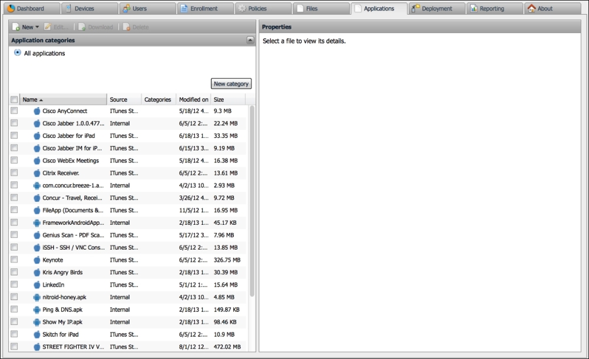Switch to the Enrollment tab
Image resolution: width=589 pixels, height=359 pixels.
pos(206,8)
